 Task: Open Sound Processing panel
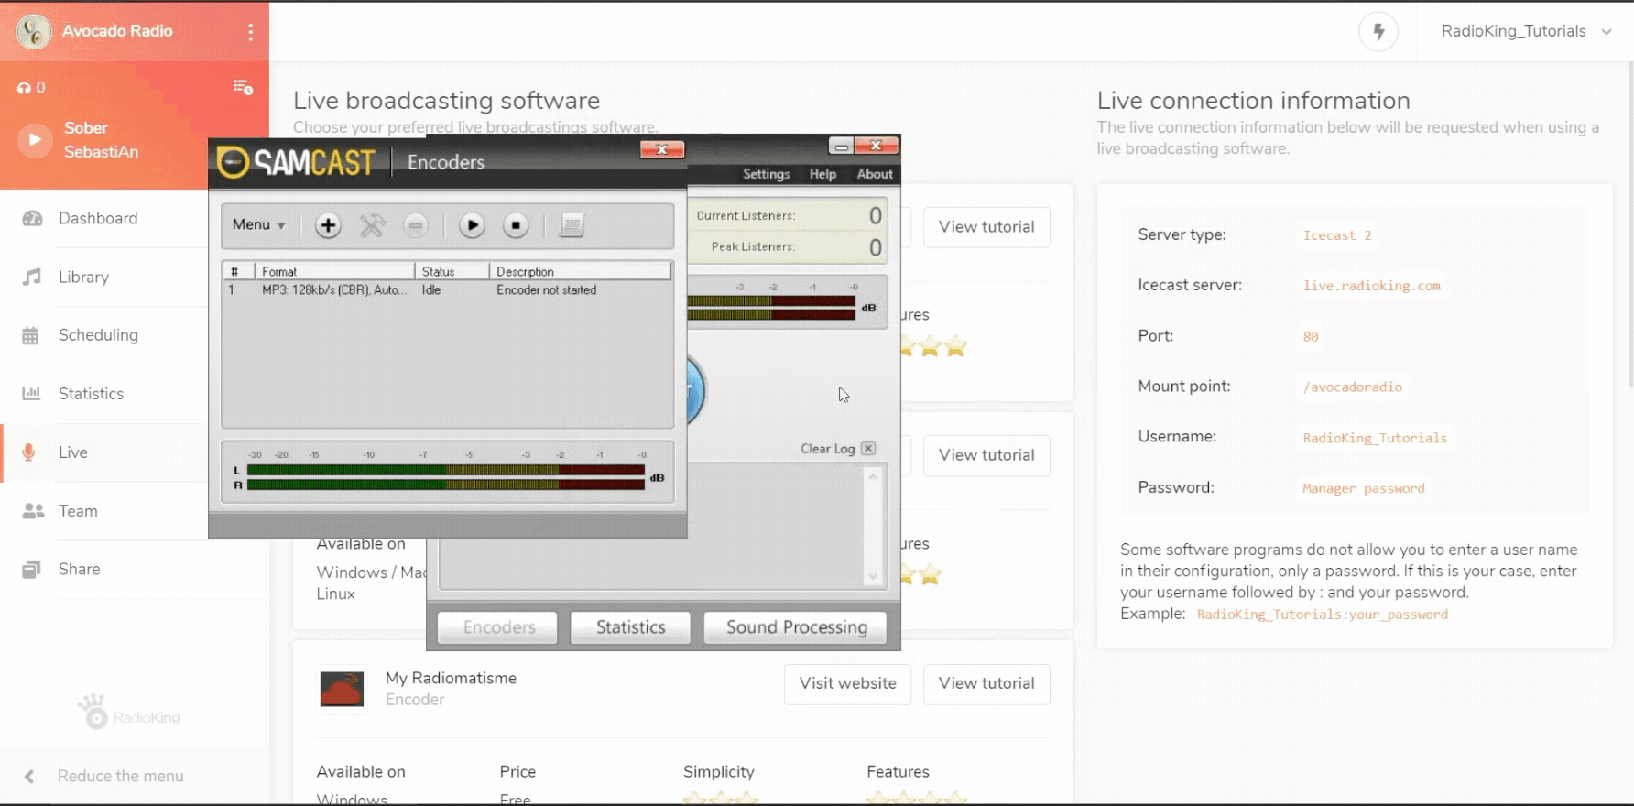pyautogui.click(x=796, y=627)
